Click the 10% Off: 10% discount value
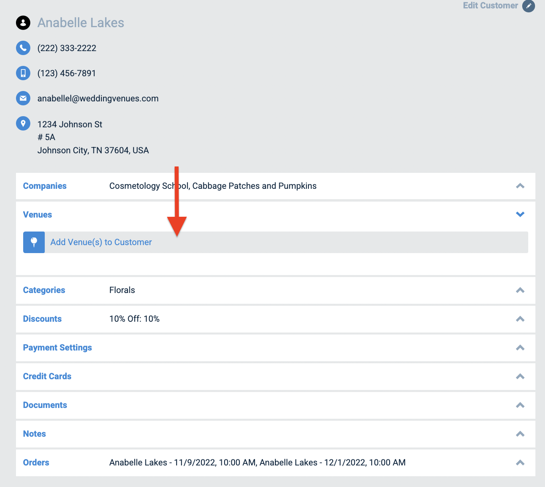The image size is (545, 487). tap(134, 319)
